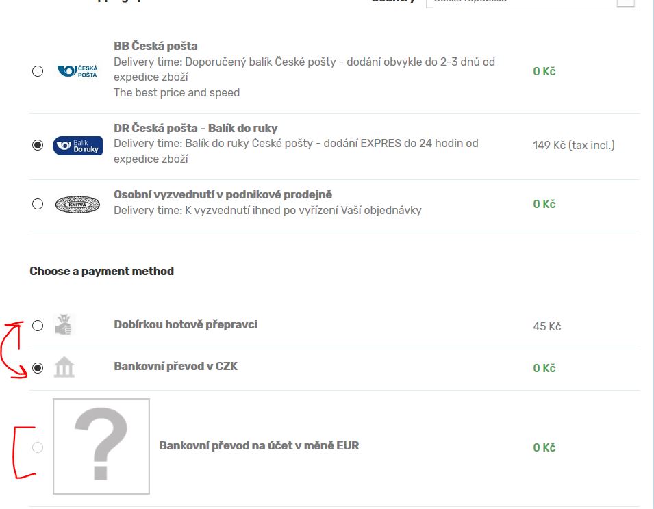Select Dobírkou hotově přepravci payment radio
The image size is (654, 509).
38,326
